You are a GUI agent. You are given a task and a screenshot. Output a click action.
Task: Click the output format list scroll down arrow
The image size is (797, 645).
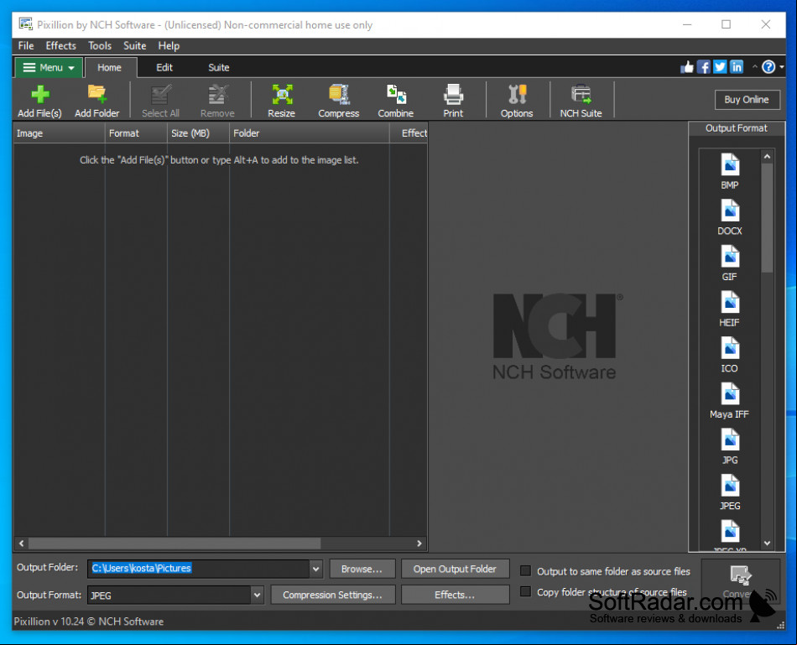[x=768, y=544]
